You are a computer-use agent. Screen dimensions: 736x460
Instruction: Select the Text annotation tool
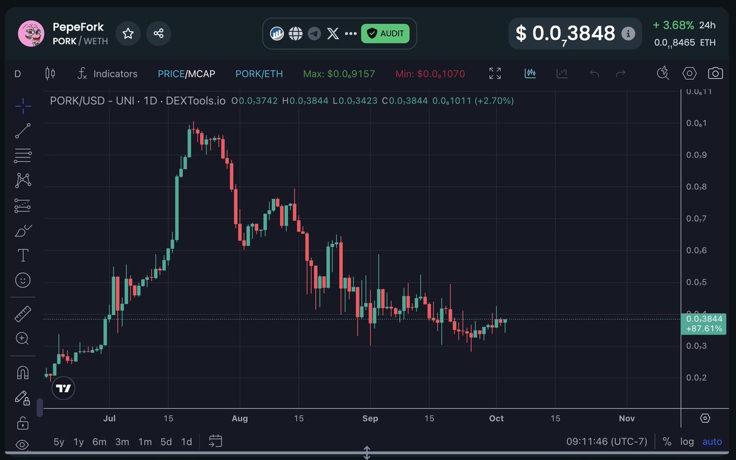[x=23, y=255]
